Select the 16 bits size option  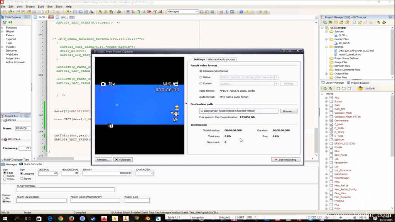(5, 176)
